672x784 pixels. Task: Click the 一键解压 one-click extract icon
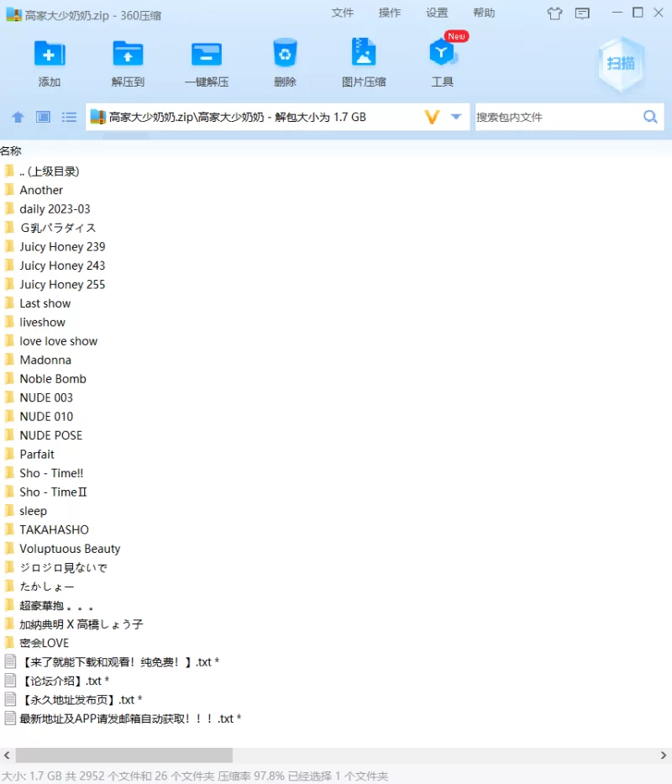pyautogui.click(x=207, y=54)
